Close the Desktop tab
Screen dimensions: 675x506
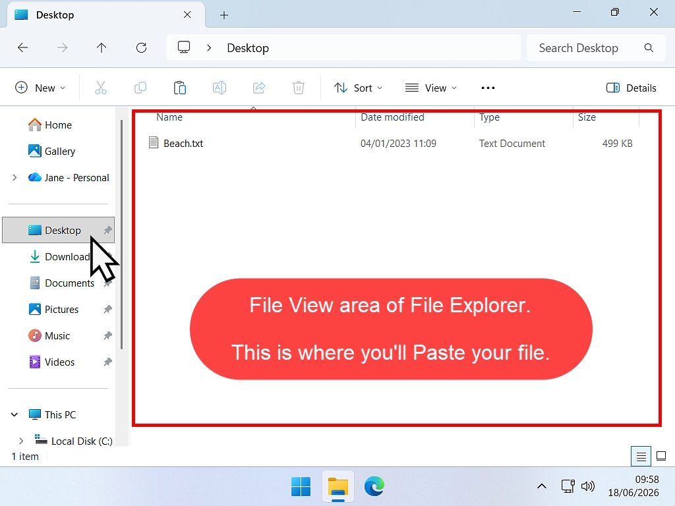187,14
